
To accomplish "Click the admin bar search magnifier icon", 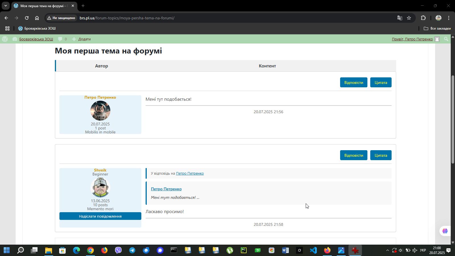I will pyautogui.click(x=446, y=39).
